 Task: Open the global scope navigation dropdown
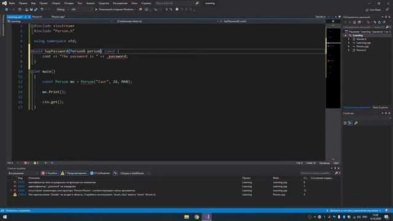click(166, 21)
